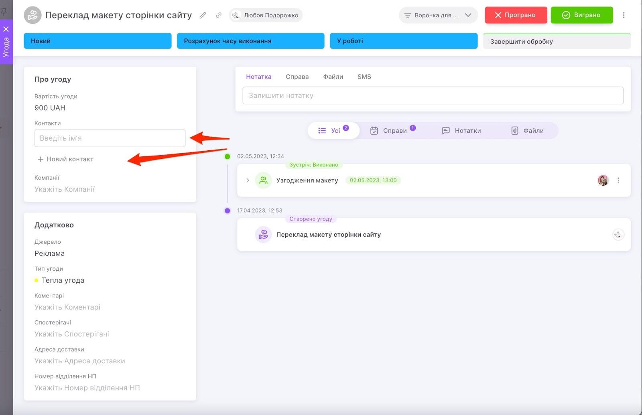Click the 02.05.2023, 13:00 date badge
Image resolution: width=642 pixels, height=415 pixels.
(x=373, y=180)
